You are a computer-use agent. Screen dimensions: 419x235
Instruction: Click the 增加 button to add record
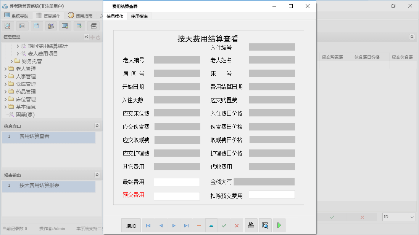[x=131, y=225]
